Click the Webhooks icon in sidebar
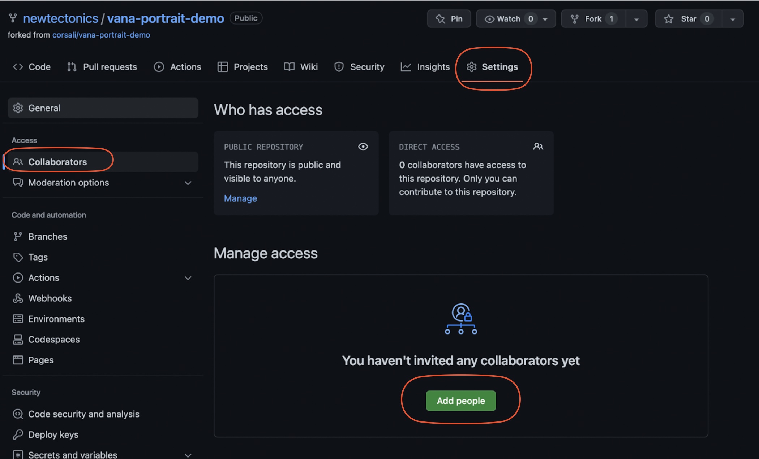The image size is (759, 459). click(18, 298)
